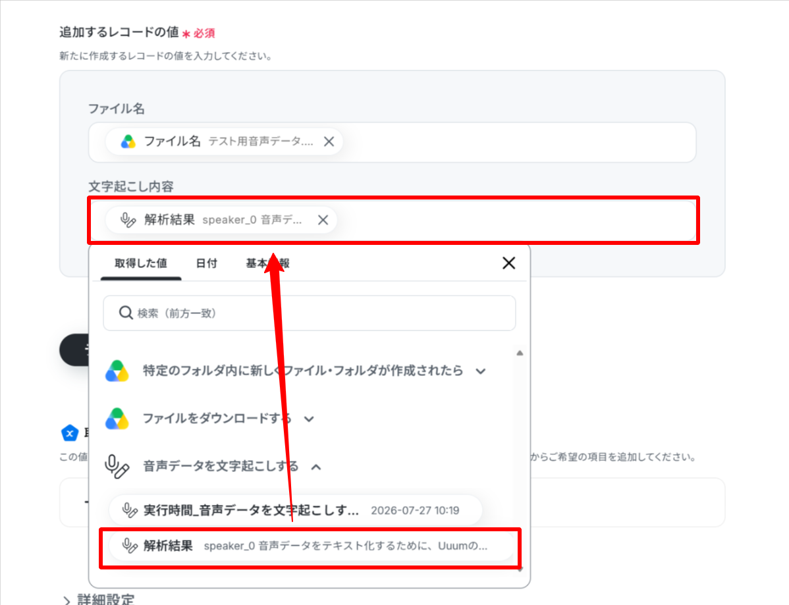
Task: Switch to the 基本情報 tab
Action: [267, 263]
